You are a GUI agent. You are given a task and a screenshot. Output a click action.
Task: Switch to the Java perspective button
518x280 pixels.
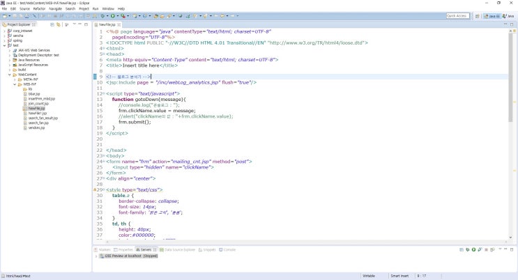click(x=508, y=15)
